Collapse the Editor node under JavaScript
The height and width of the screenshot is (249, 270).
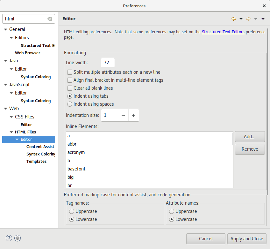click(11, 93)
